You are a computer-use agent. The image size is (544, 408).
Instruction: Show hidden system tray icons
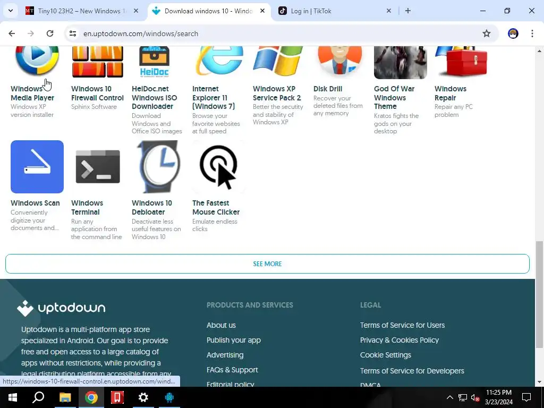pyautogui.click(x=449, y=397)
